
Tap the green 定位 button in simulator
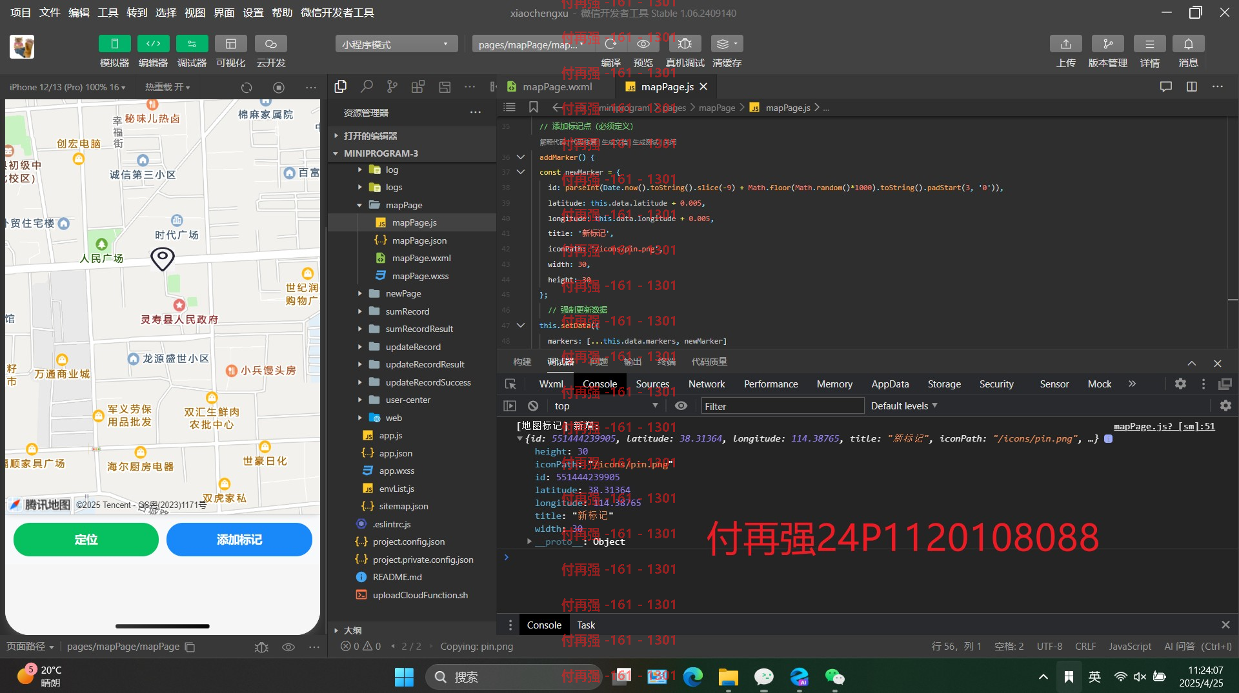pos(86,540)
